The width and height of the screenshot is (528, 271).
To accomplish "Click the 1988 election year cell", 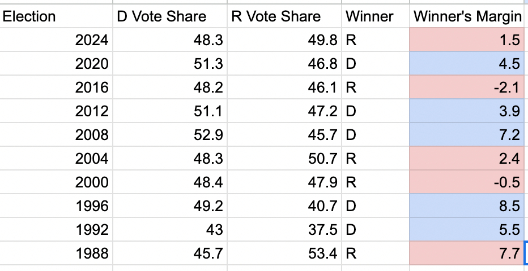I will (x=56, y=253).
